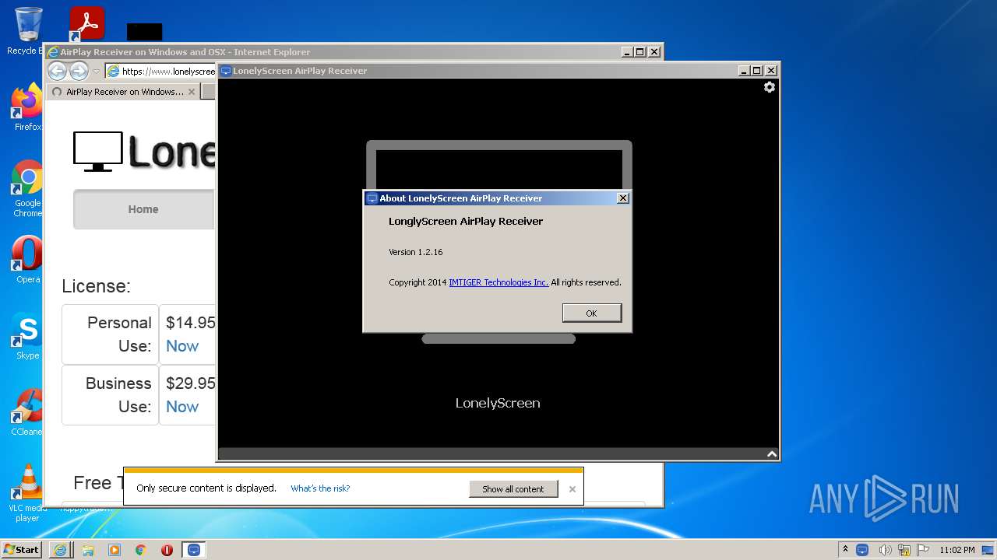Select the AirPlay Receiver on Windows tab
The width and height of the screenshot is (997, 560).
(x=125, y=92)
